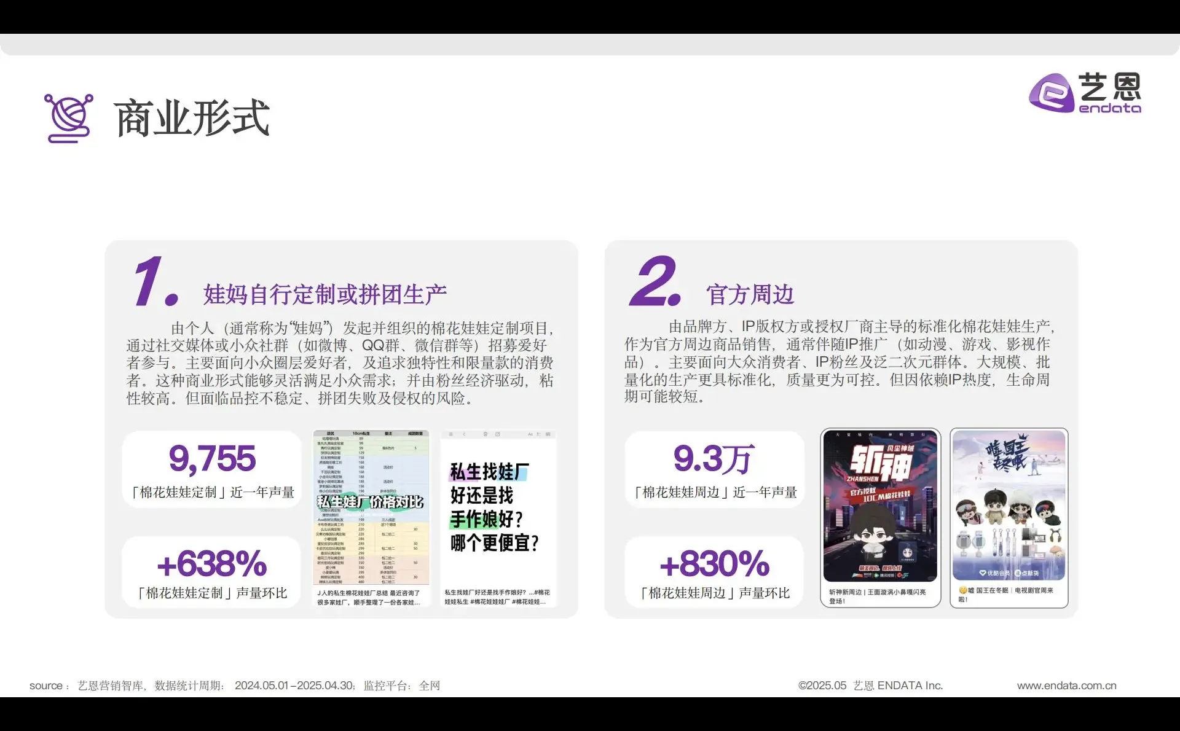Click the source attribution text at bottom left
Screen dimensions: 1180x731
[x=237, y=685]
